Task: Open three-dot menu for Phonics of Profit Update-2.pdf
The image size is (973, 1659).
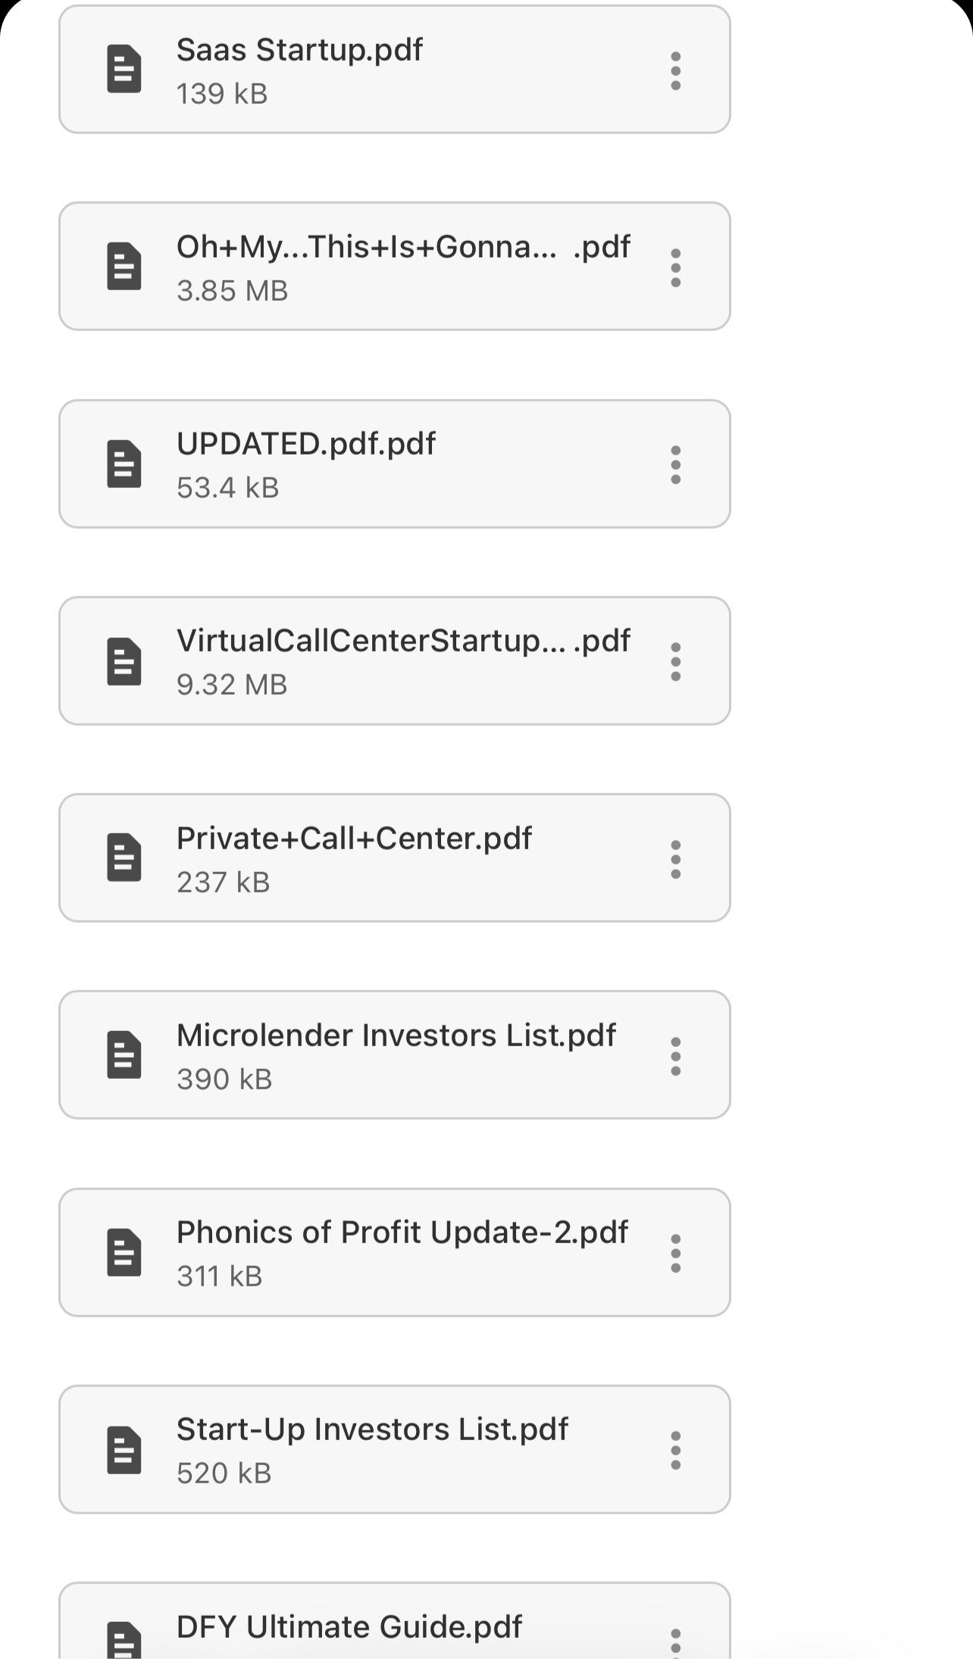Action: click(x=675, y=1253)
